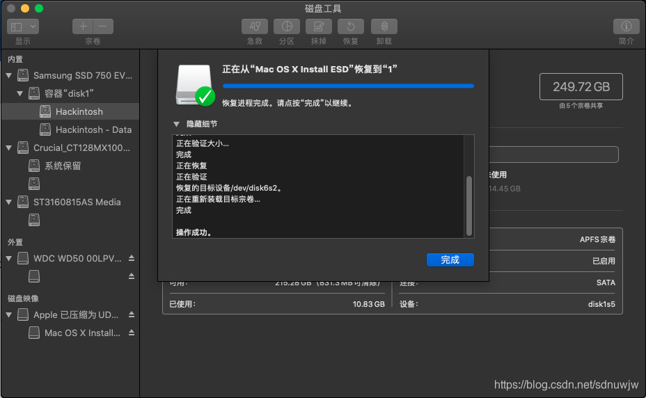Image resolution: width=646 pixels, height=398 pixels.
Task: Click the Unmount (卸载) toolbar icon
Action: click(384, 26)
